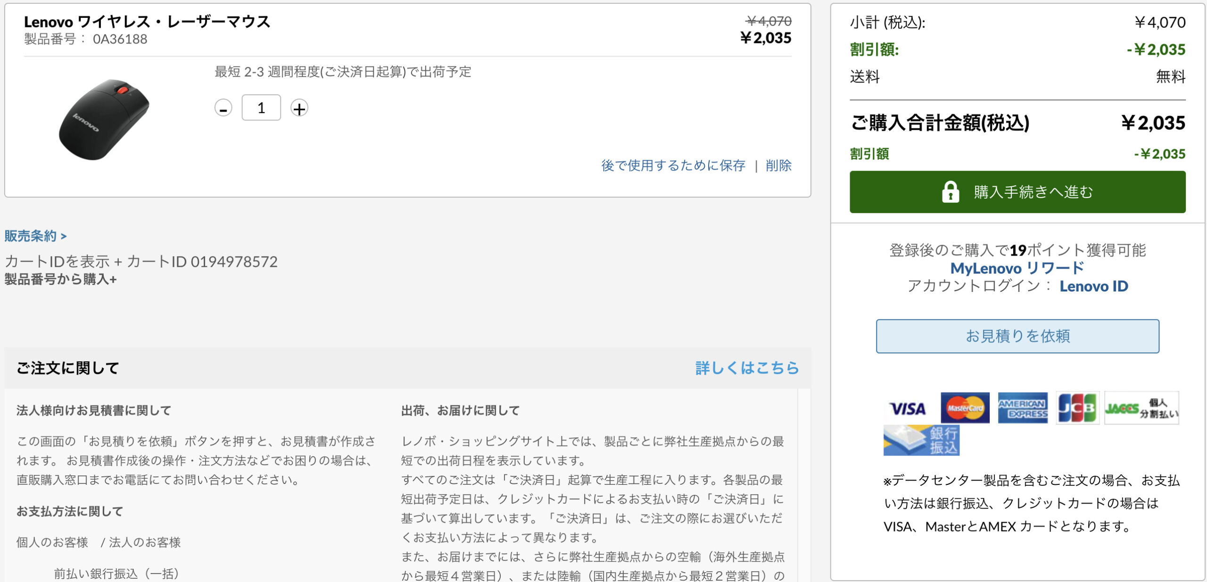Click the 銀行振込 payment icon
This screenshot has height=582, width=1207.
(921, 441)
